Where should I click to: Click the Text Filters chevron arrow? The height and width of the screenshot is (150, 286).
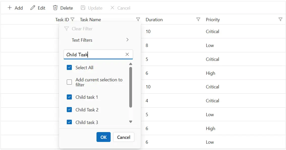(128, 40)
